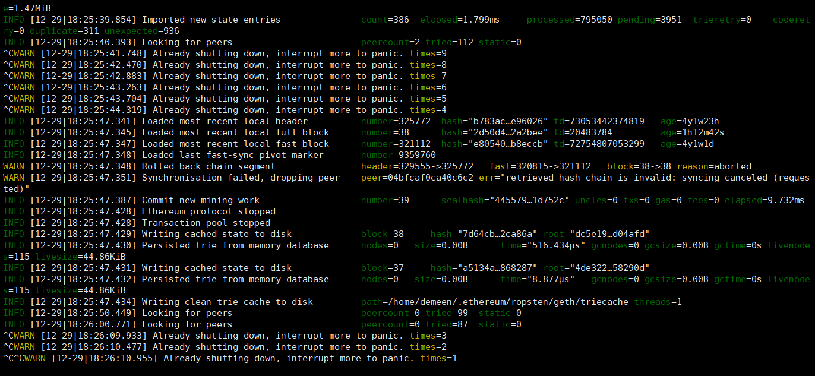Image resolution: width=815 pixels, height=376 pixels.
Task: Click 'age=1h12m42s' value
Action: [x=693, y=132]
